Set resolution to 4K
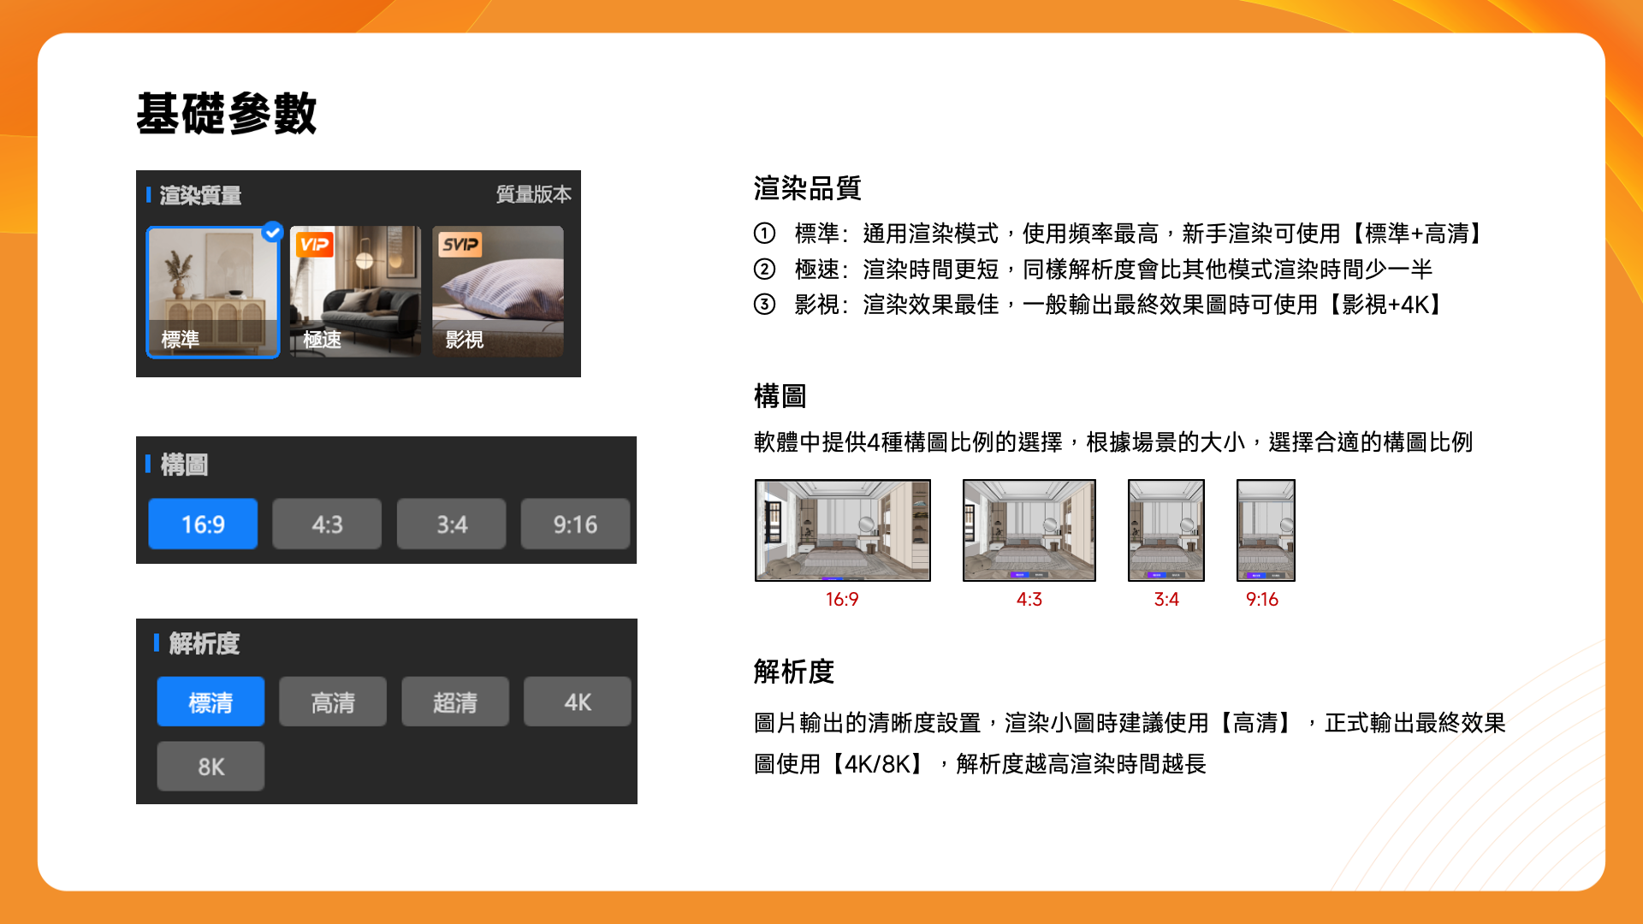The height and width of the screenshot is (924, 1643). [x=578, y=702]
